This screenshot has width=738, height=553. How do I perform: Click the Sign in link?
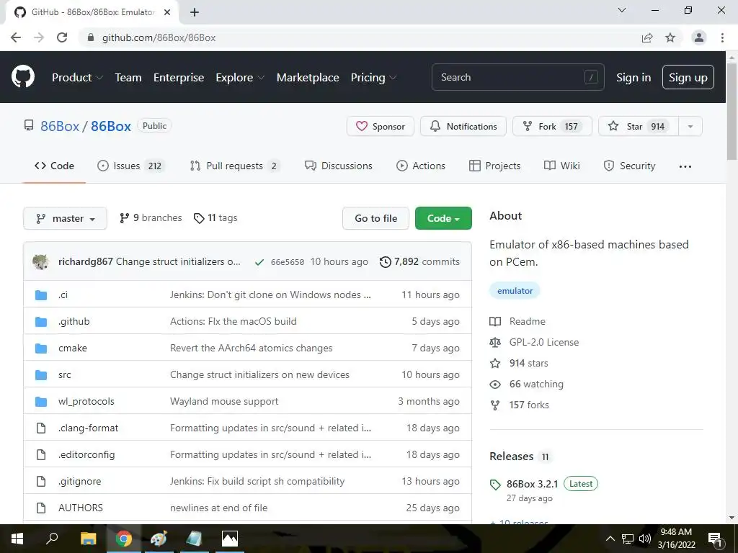click(633, 78)
